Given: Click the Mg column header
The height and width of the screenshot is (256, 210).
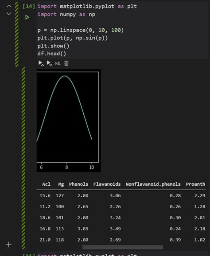Looking at the screenshot, I should click(x=61, y=184).
